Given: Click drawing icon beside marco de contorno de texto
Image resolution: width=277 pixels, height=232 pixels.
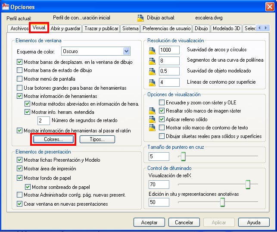Looking at the screenshot, I should (152, 128).
